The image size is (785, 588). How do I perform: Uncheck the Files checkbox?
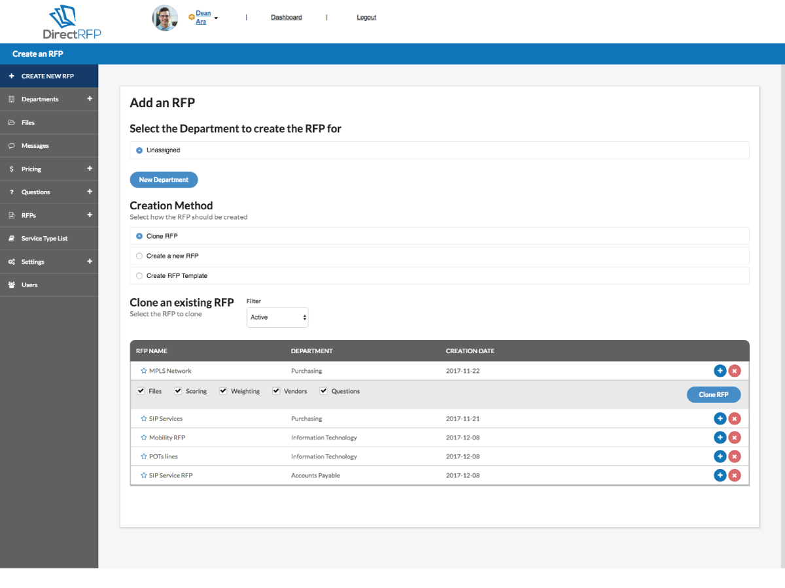pos(141,391)
